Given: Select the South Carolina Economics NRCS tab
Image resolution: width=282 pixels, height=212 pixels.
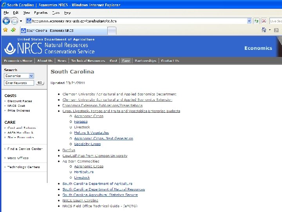Looking at the screenshot, I should pyautogui.click(x=64, y=31).
